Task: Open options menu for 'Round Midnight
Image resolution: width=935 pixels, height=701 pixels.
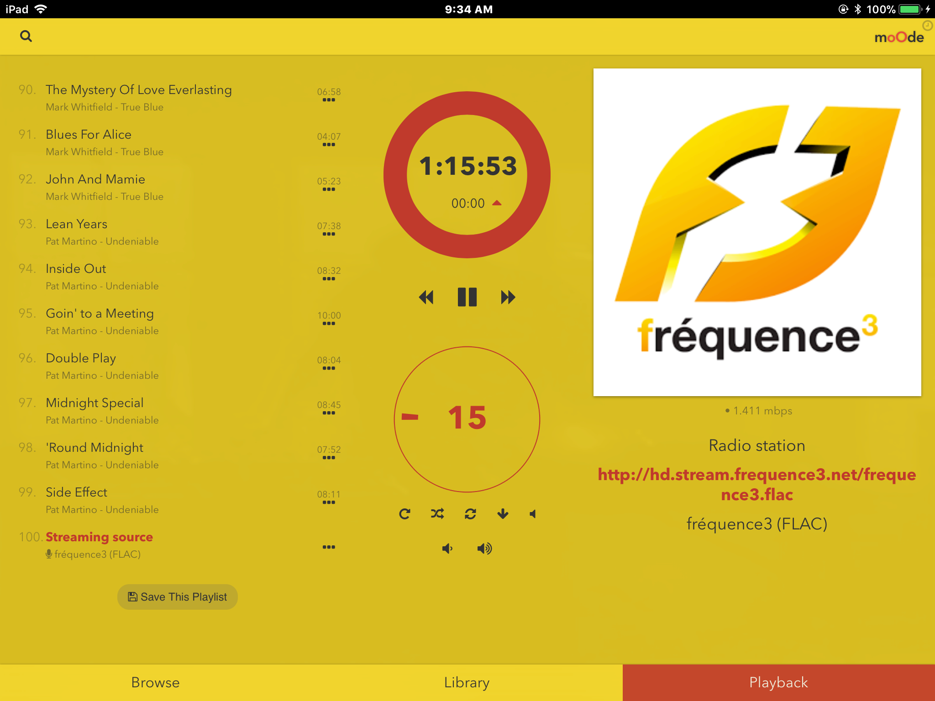Action: click(329, 458)
